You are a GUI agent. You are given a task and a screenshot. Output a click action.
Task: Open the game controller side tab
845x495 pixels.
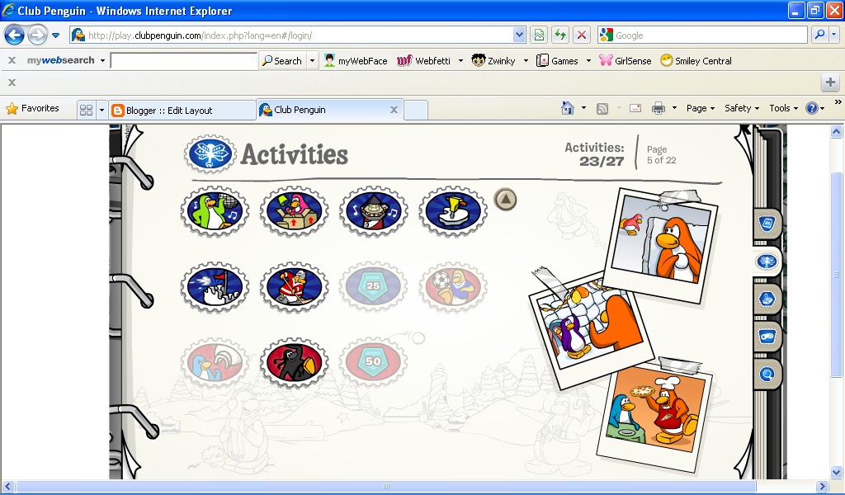767,337
